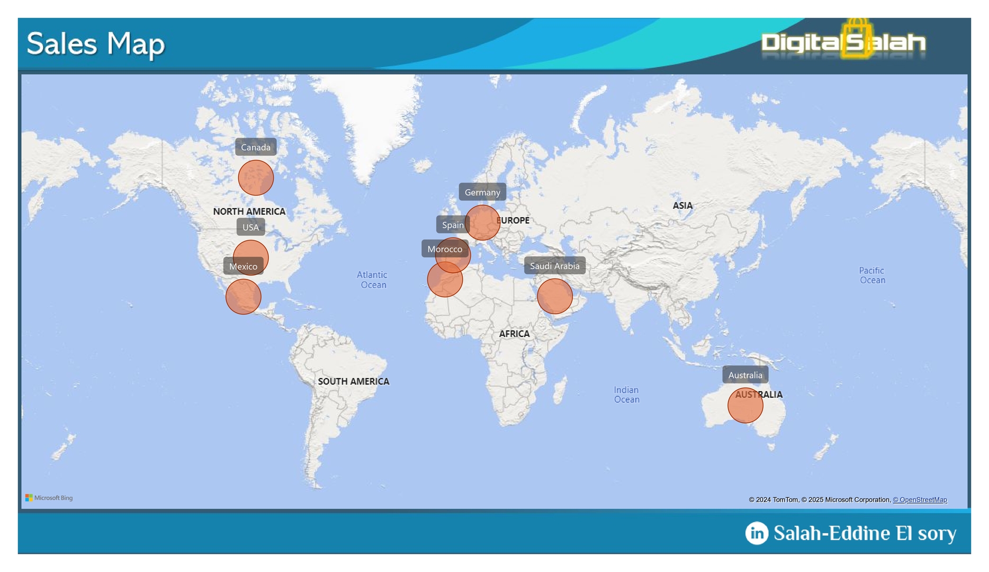The image size is (989, 572).
Task: Select the Australia sales bubble
Action: [745, 406]
